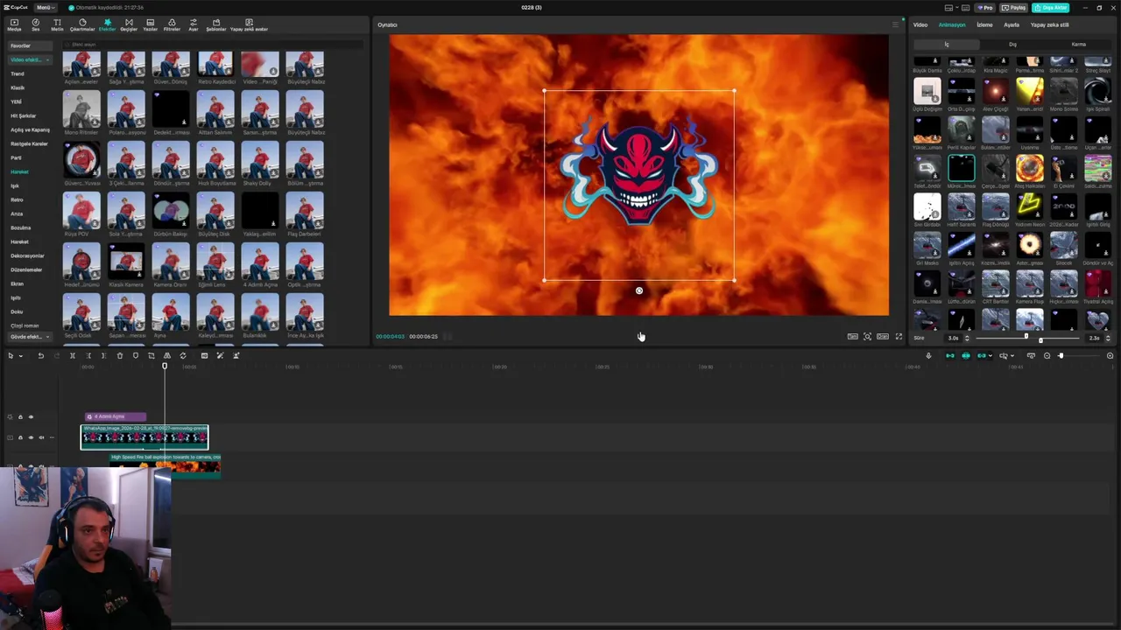Screen dimensions: 1121x630
Task: Expand the Gövde efektleri category
Action: point(30,337)
